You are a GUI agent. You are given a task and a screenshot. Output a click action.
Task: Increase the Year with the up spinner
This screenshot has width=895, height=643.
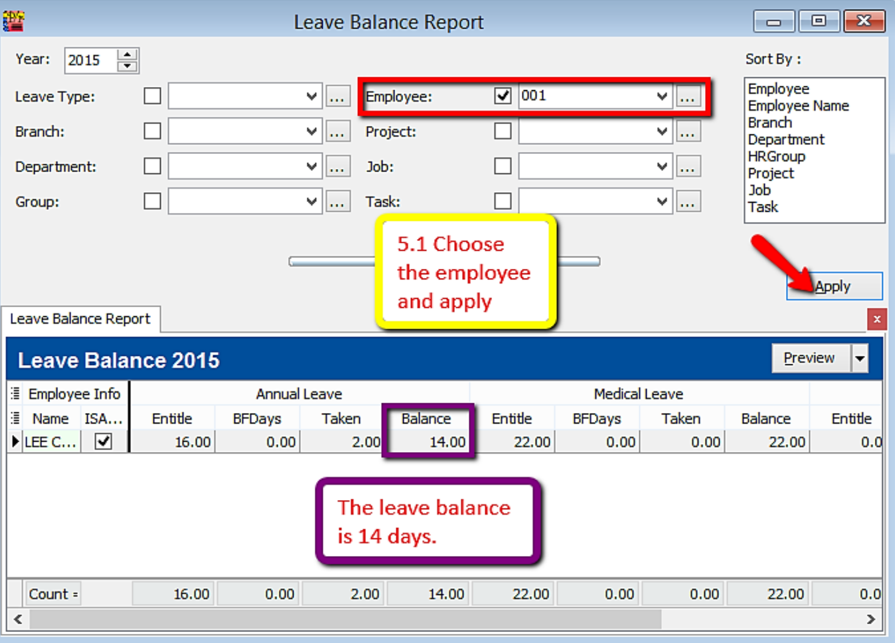127,54
